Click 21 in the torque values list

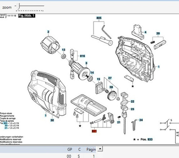click(6, 128)
